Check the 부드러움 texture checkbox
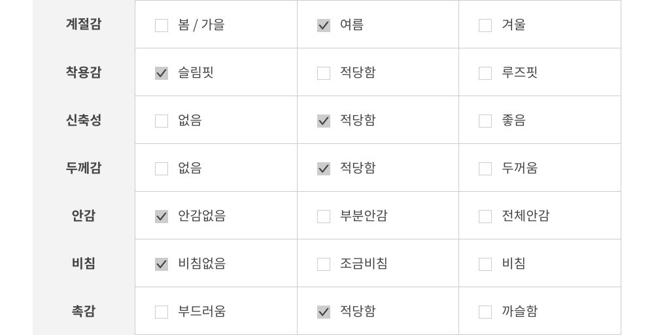This screenshot has width=654, height=335. (x=162, y=312)
